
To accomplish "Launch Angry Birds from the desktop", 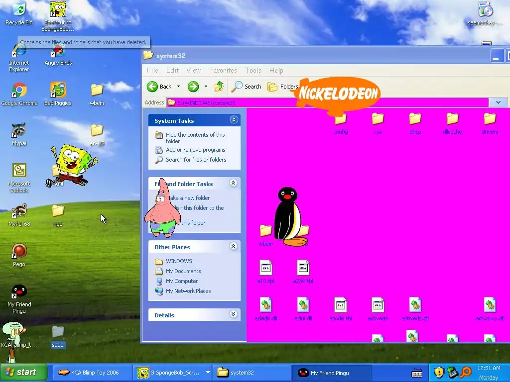I will pos(58,55).
